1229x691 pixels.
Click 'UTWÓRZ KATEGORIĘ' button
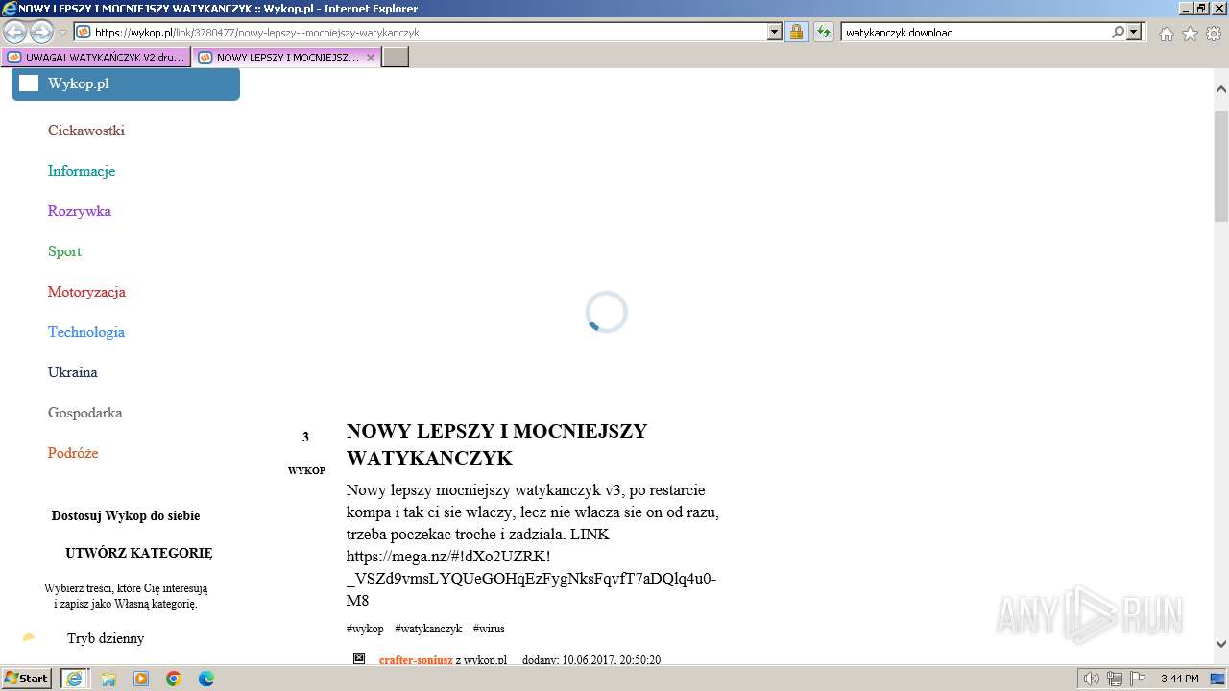pyautogui.click(x=139, y=553)
